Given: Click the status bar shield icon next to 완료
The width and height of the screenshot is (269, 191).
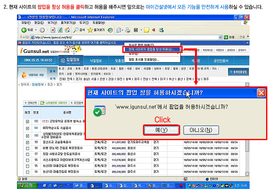Looking at the screenshot, I should click(x=19, y=179).
